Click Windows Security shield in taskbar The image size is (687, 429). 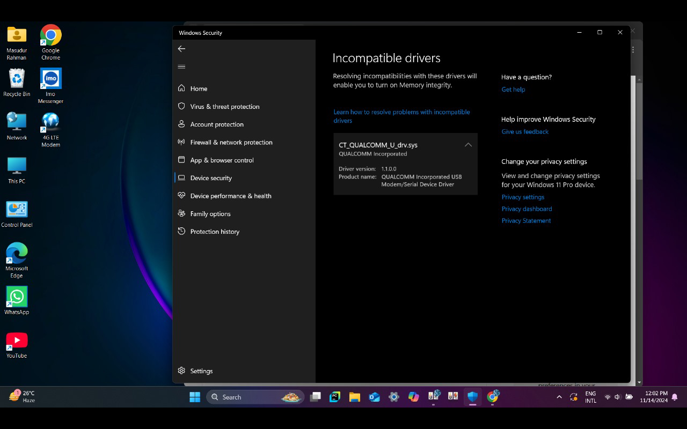coord(472,397)
